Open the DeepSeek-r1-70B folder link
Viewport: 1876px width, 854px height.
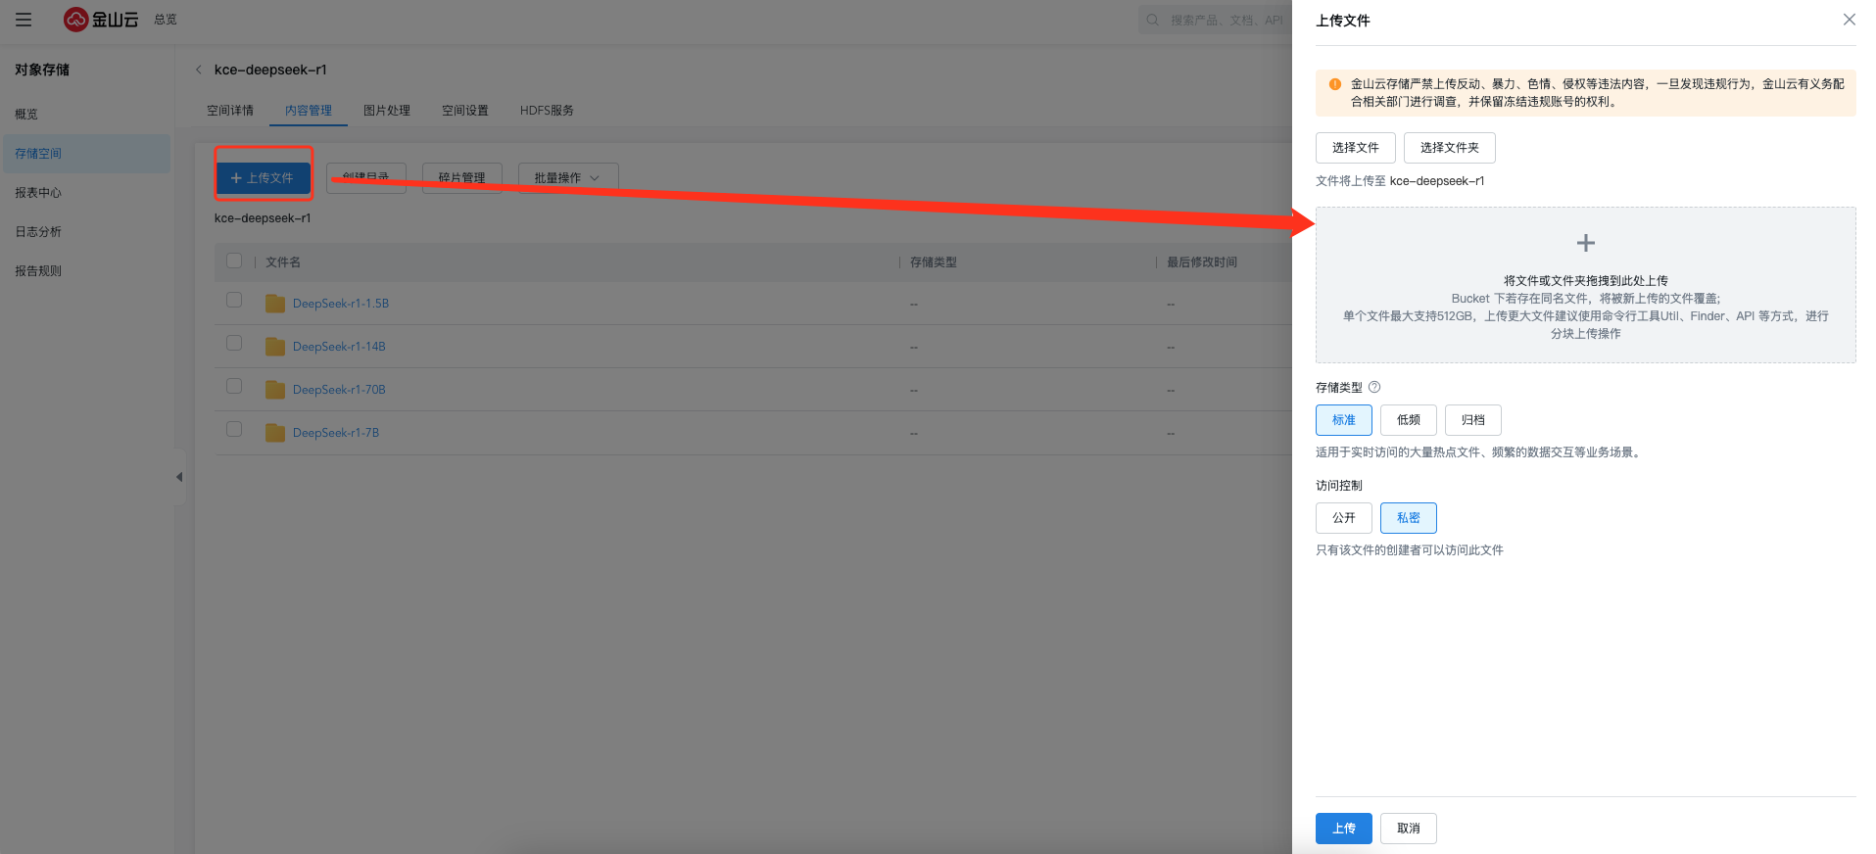click(x=339, y=390)
